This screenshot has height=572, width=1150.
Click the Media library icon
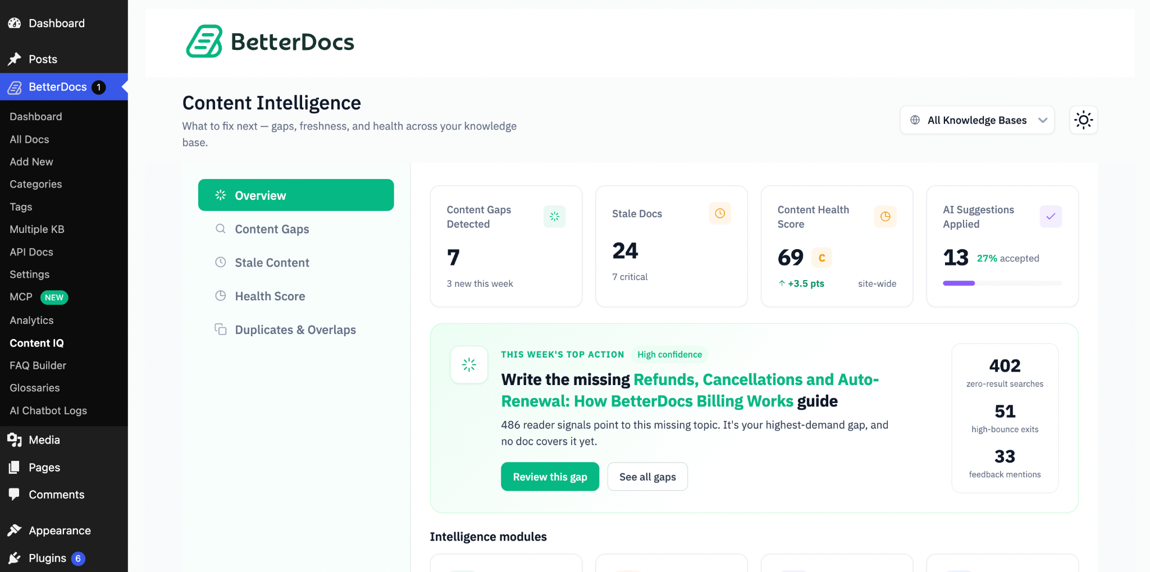[15, 440]
